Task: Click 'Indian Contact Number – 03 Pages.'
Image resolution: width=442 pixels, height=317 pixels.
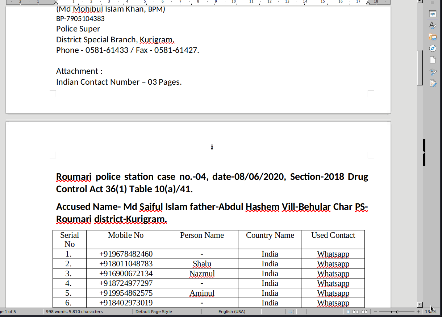Action: pyautogui.click(x=119, y=82)
